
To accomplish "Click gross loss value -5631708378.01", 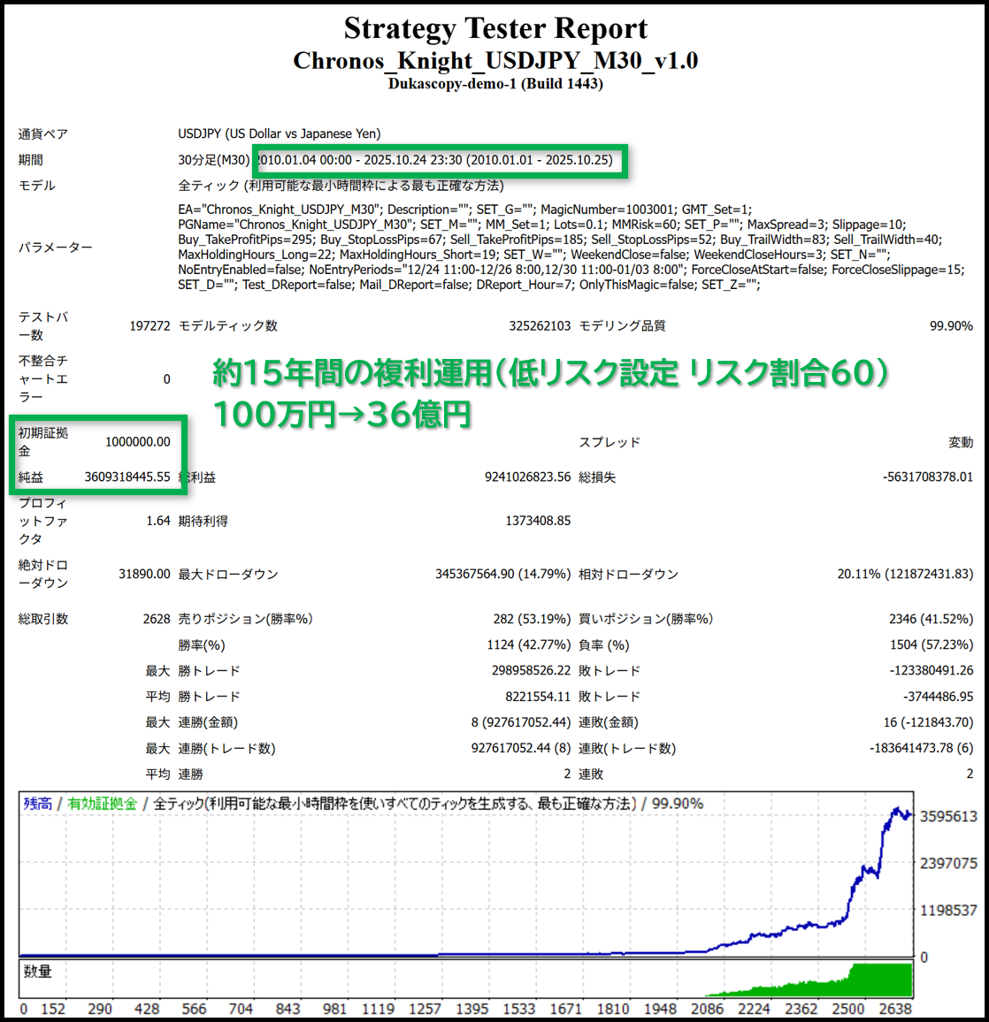I will click(928, 477).
